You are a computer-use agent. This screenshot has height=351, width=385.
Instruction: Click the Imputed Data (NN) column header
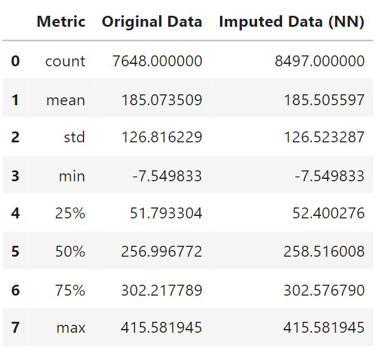point(291,22)
